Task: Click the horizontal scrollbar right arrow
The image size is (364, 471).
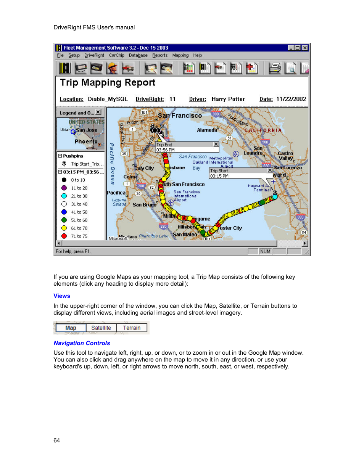Action: point(305,243)
